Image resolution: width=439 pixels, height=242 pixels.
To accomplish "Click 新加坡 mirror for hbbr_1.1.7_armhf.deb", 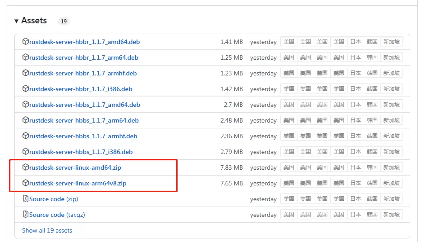I will coord(391,73).
